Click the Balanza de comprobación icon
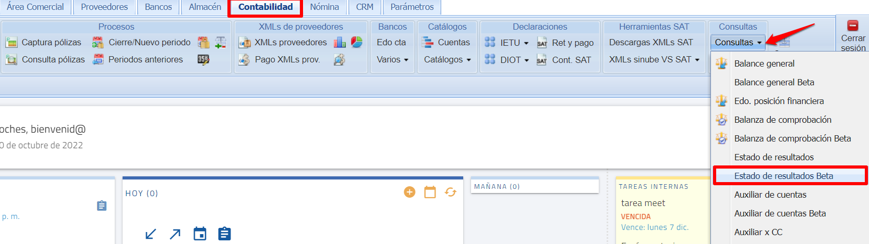Screen dimensions: 869x244 point(721,120)
